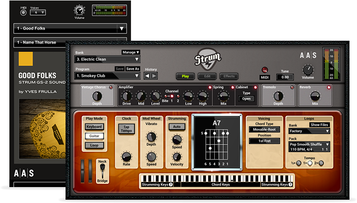Click the Save program button

[119, 69]
